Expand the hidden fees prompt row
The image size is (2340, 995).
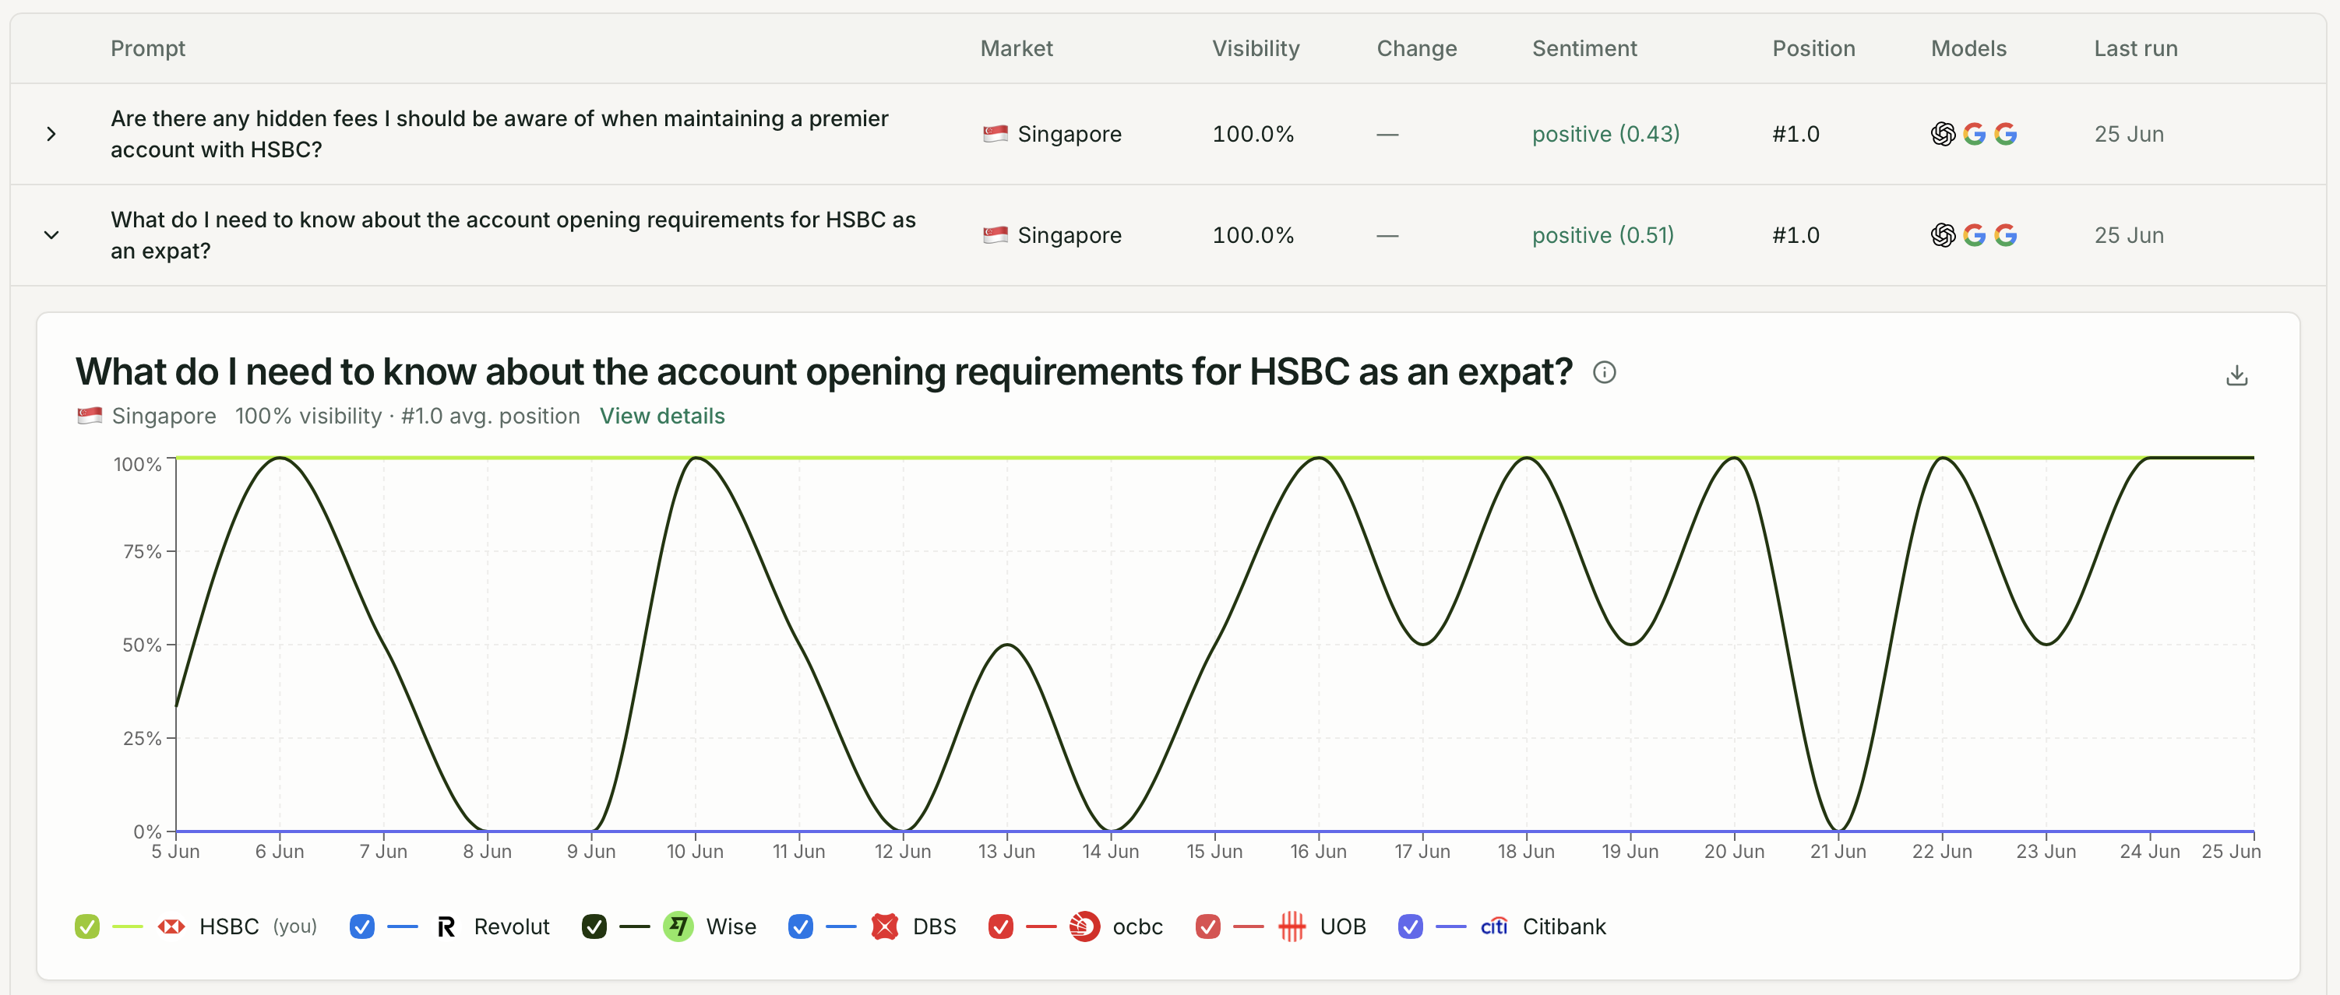(x=51, y=135)
